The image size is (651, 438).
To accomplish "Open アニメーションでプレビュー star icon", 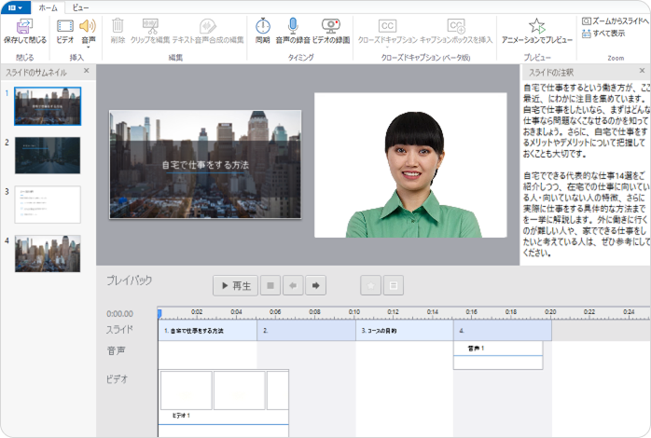I will [536, 26].
